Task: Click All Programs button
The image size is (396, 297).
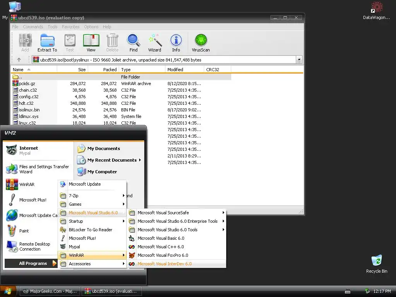Action: point(31,263)
